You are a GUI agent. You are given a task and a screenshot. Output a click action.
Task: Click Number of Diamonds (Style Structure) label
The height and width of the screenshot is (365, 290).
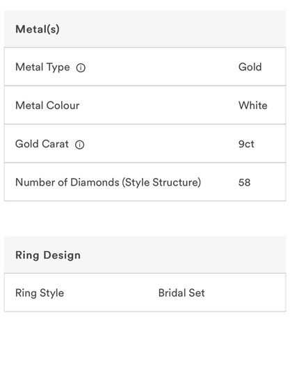(108, 182)
